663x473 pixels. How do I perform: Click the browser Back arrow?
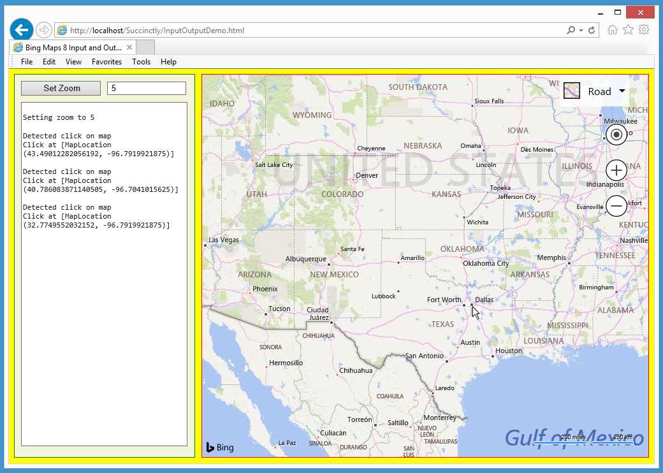pyautogui.click(x=21, y=29)
